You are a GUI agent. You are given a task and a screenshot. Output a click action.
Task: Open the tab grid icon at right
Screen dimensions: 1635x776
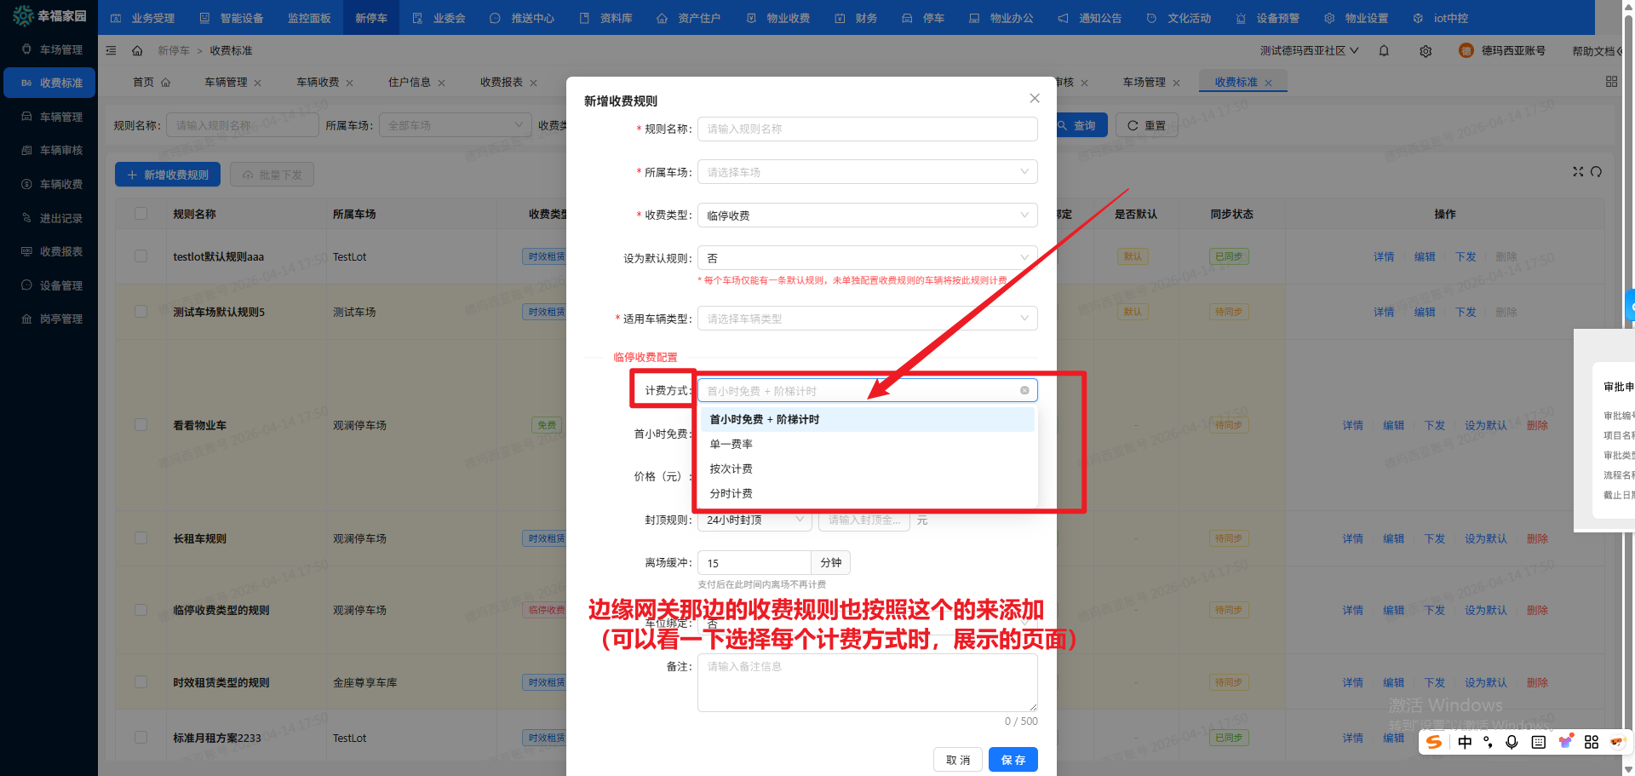(x=1611, y=82)
